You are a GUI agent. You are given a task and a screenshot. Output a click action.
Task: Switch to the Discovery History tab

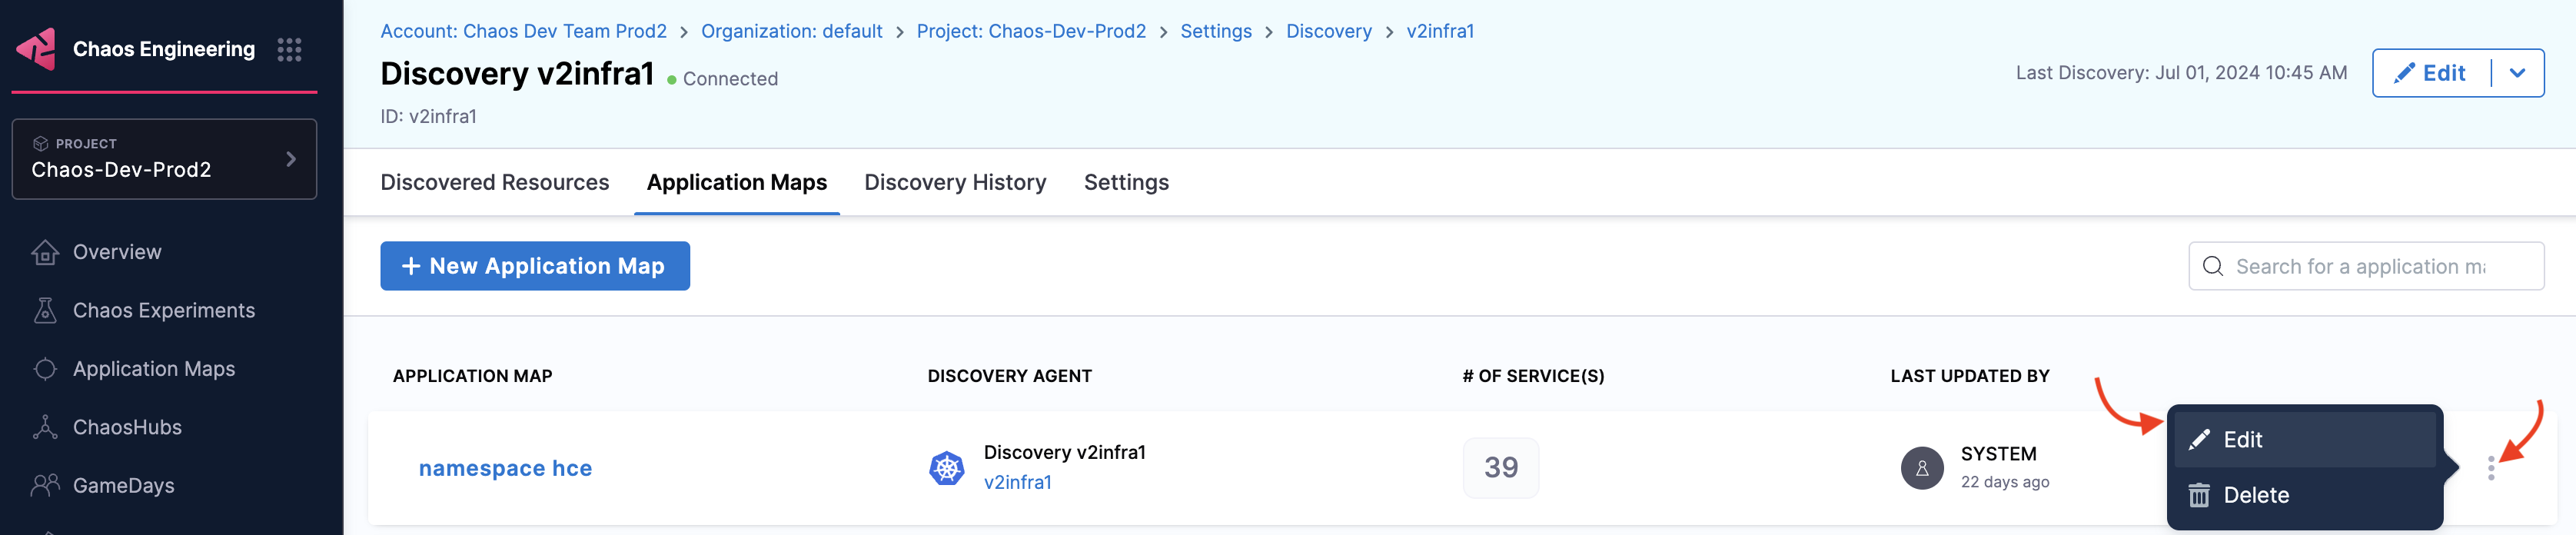pos(954,182)
